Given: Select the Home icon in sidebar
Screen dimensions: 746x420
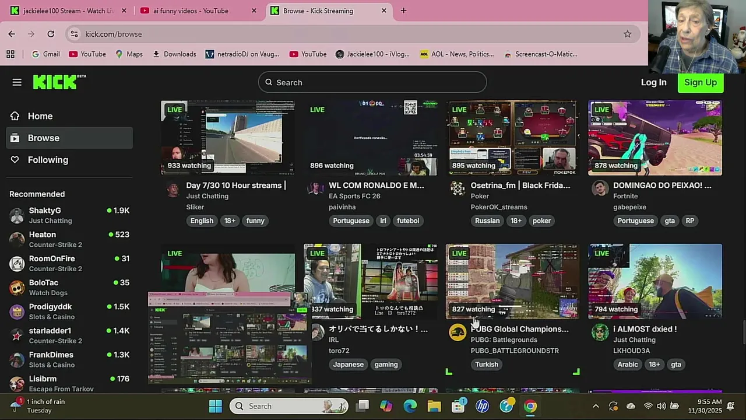Looking at the screenshot, I should pos(15,116).
